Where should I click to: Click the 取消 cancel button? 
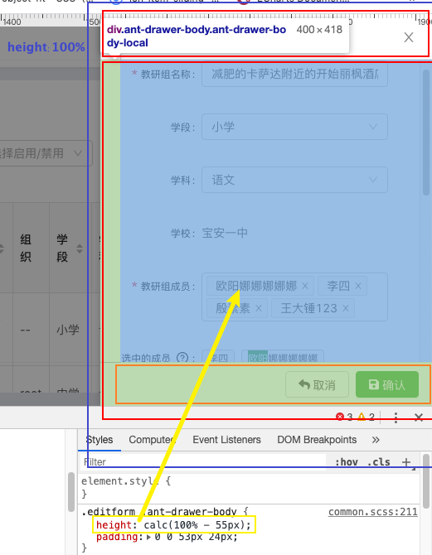(x=318, y=384)
